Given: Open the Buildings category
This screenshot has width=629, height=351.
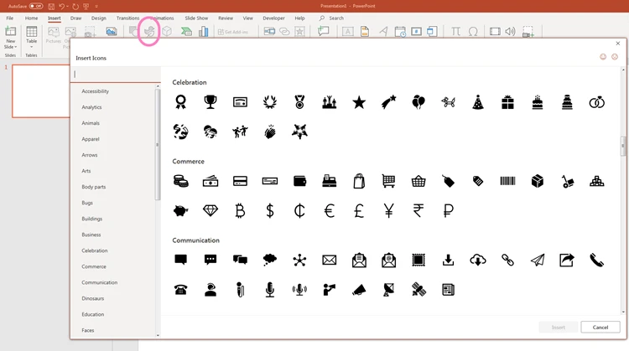Looking at the screenshot, I should [92, 219].
